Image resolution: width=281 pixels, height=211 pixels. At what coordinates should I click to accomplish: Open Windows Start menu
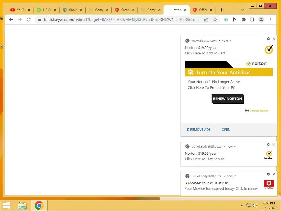[7, 206]
